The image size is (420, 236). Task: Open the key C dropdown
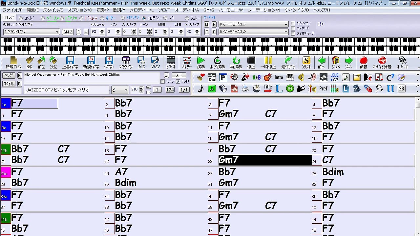click(x=120, y=90)
